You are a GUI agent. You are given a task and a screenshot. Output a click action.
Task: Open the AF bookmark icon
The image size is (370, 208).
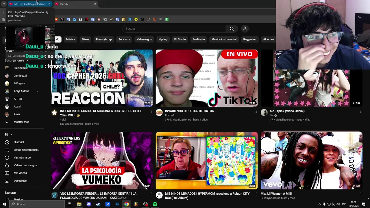point(111,19)
